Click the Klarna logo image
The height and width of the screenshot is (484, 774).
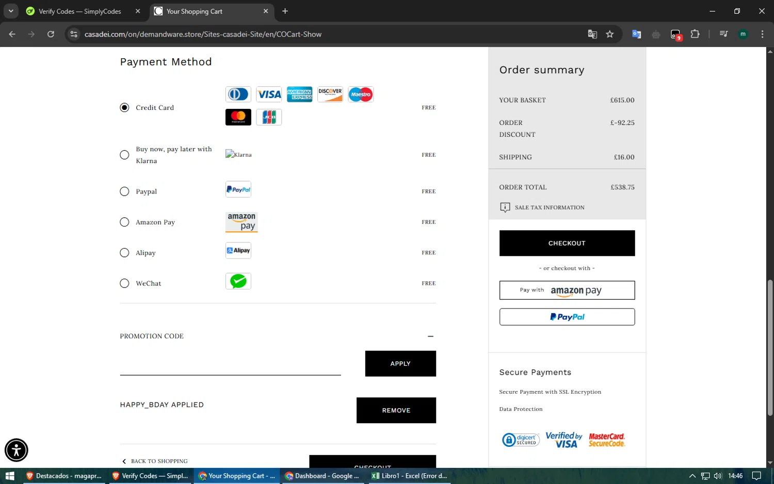(x=238, y=154)
